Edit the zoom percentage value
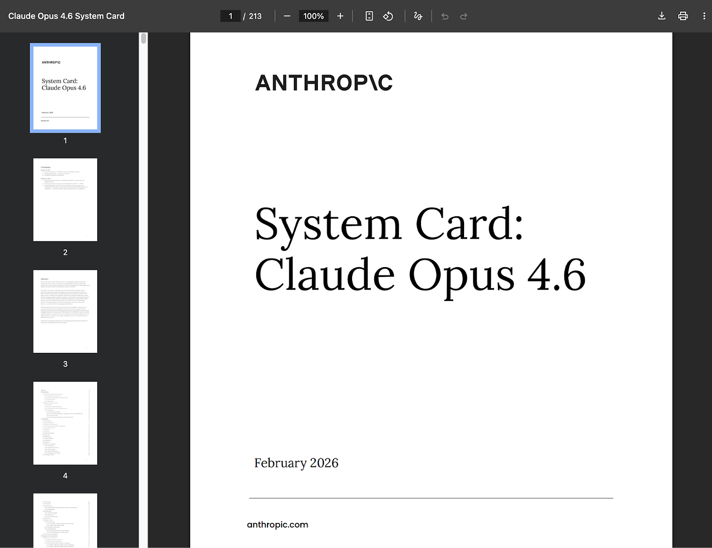Image resolution: width=712 pixels, height=548 pixels. (313, 16)
